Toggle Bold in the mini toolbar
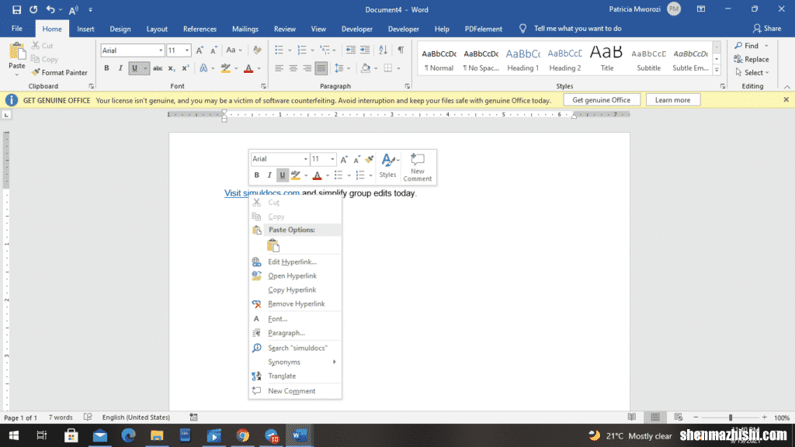Image resolution: width=795 pixels, height=447 pixels. (256, 175)
